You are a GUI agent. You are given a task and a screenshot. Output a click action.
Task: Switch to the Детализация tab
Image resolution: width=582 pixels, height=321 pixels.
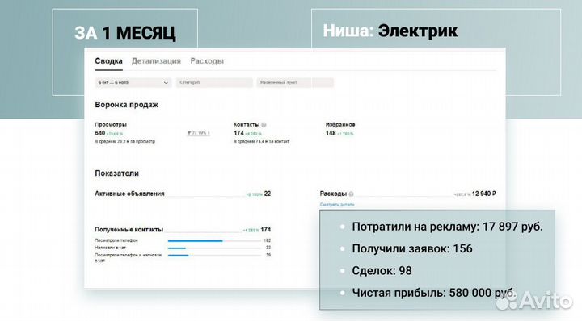[x=156, y=61]
